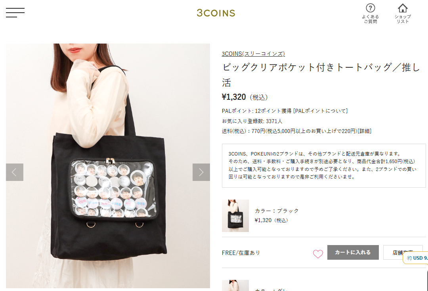Open the hamburger navigation menu
428x291 pixels.
coord(15,13)
